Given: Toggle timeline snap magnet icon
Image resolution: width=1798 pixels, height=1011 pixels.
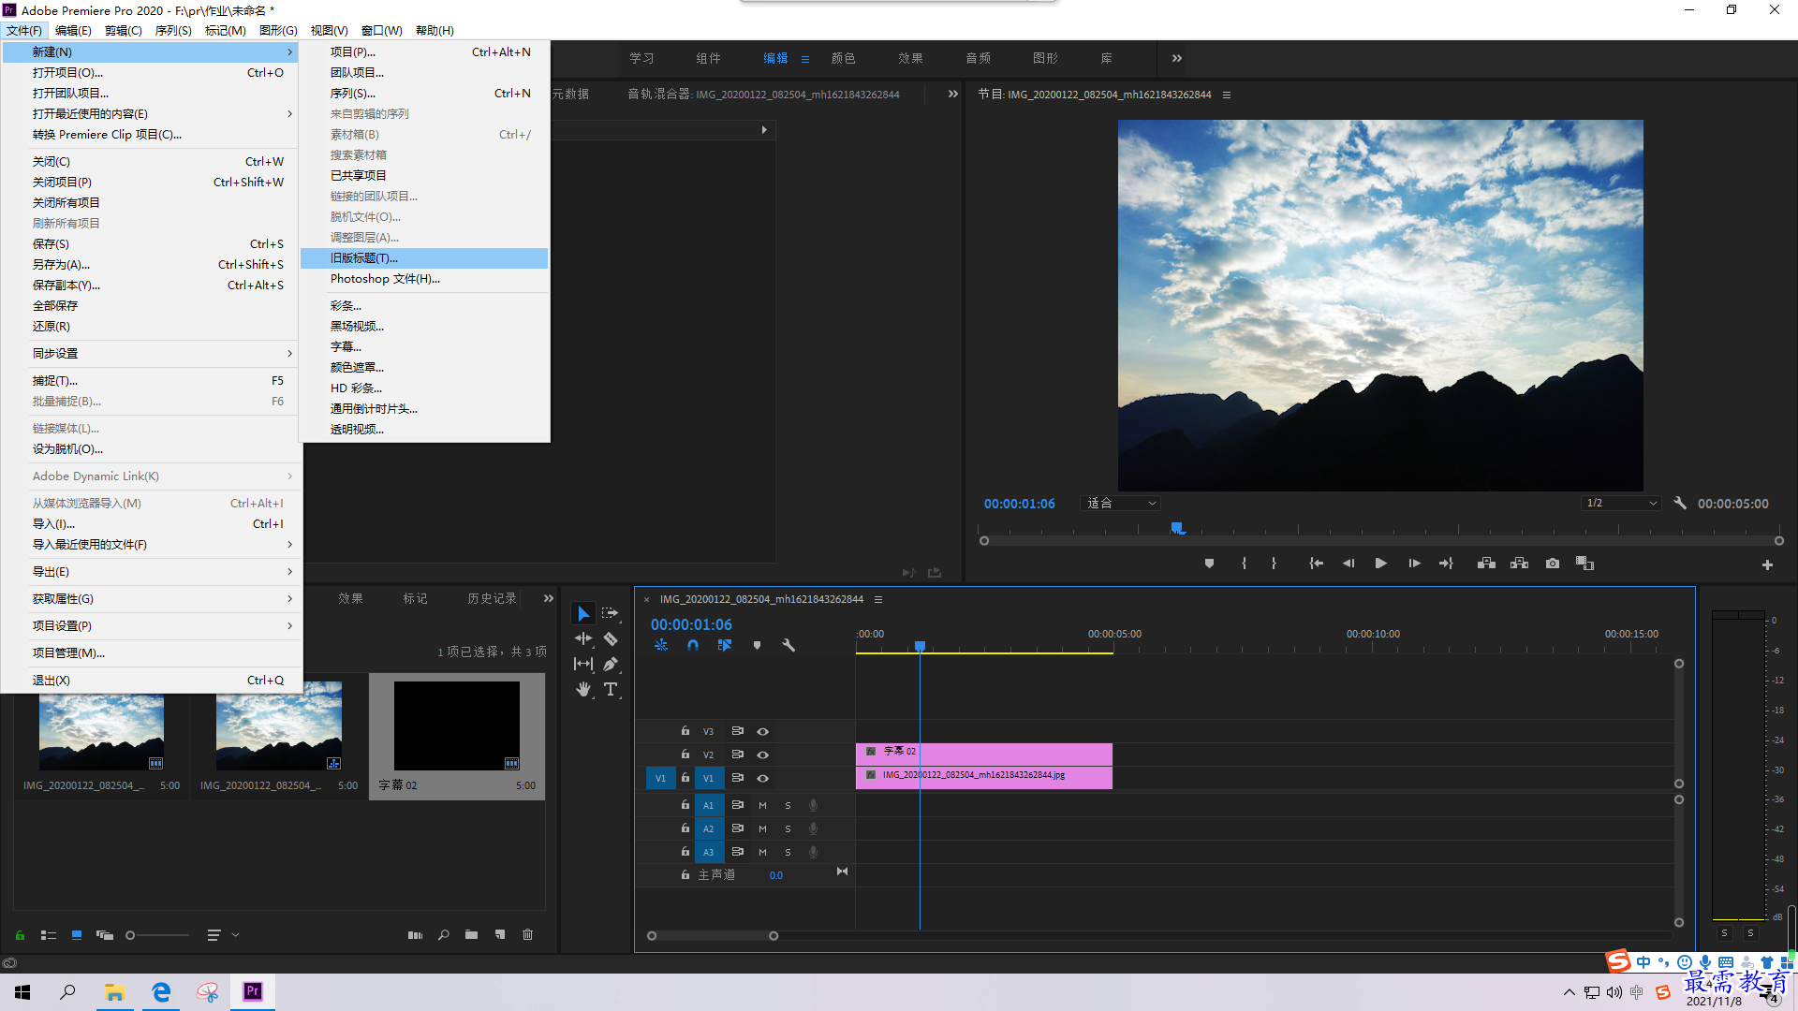Looking at the screenshot, I should click(x=693, y=645).
